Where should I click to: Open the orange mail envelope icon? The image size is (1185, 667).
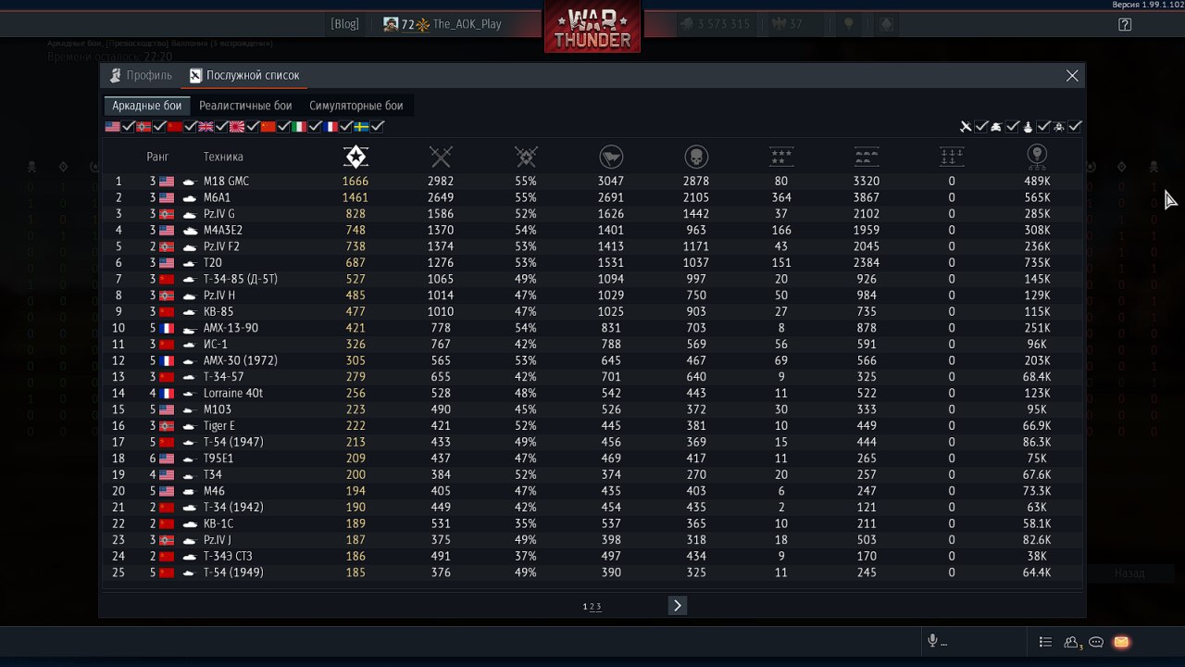[1121, 642]
